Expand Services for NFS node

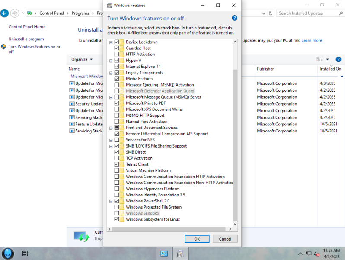(111, 140)
